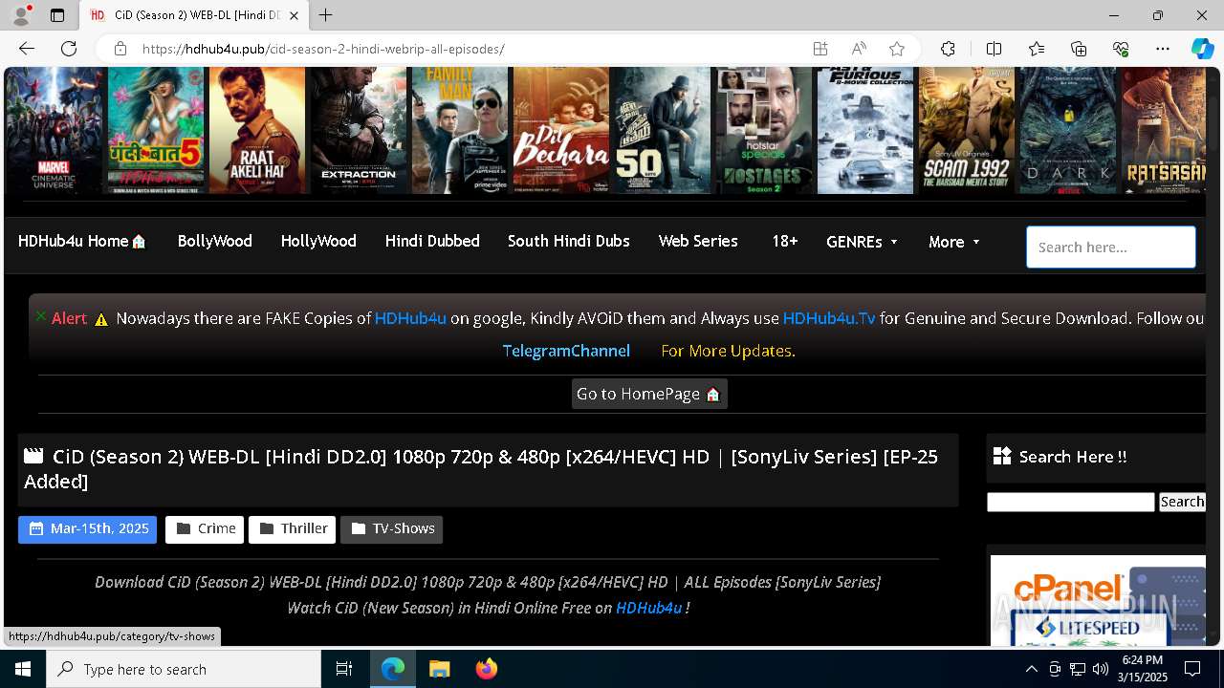The width and height of the screenshot is (1224, 688).
Task: Click the taskbar search box
Action: tap(184, 669)
